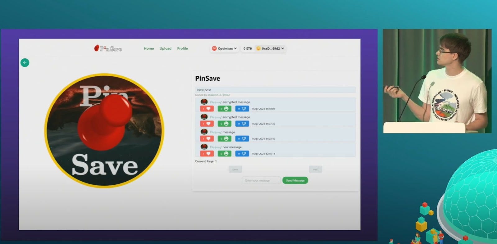497x244 pixels.
Task: Click the 'New post' title bar
Action: tap(276, 90)
